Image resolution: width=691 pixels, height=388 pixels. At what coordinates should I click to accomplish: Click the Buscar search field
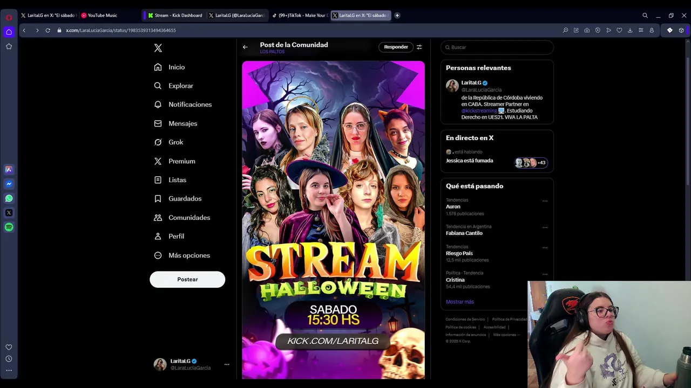tap(497, 47)
